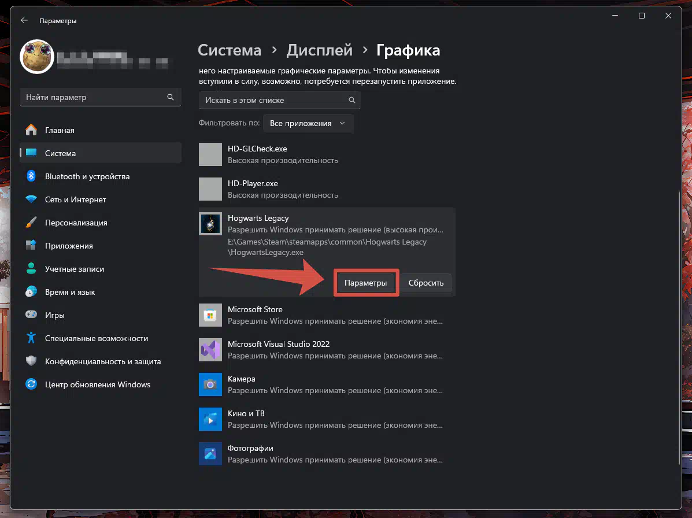The height and width of the screenshot is (518, 692).
Task: Click the back arrow in Параметры title bar
Action: [x=24, y=20]
